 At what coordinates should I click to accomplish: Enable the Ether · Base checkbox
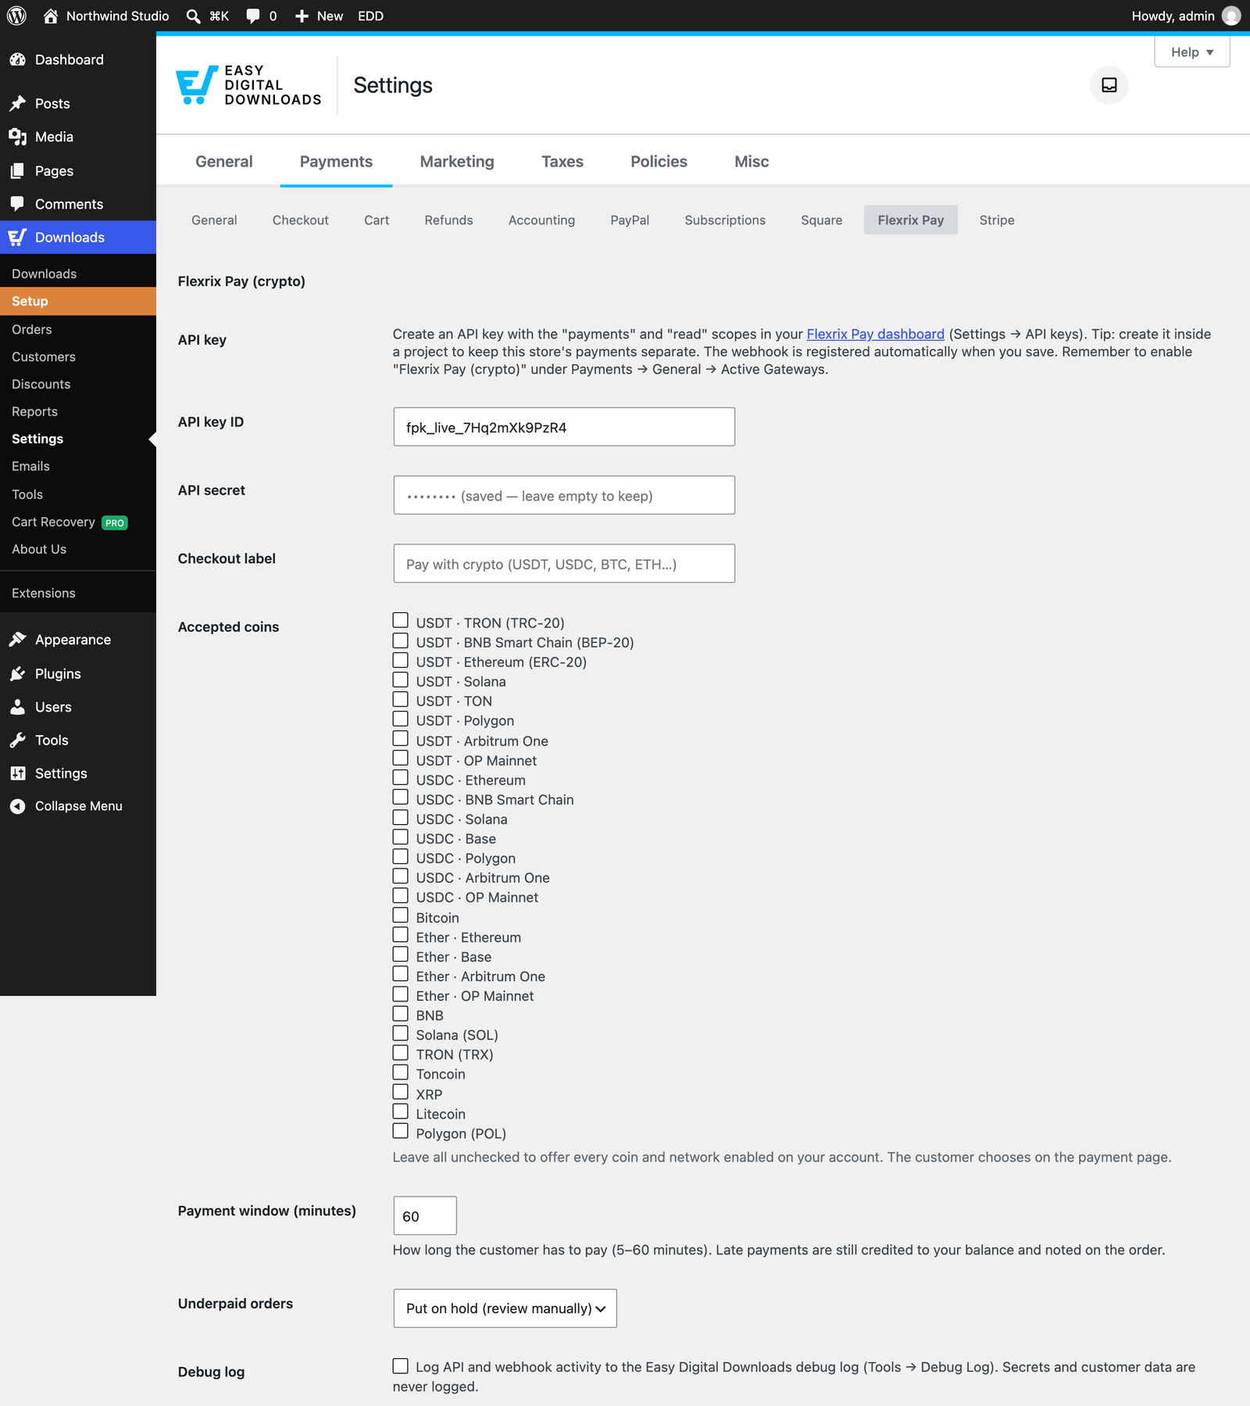(401, 955)
